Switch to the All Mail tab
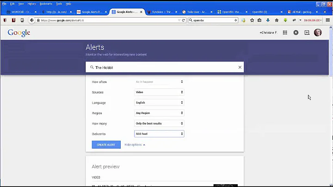The height and width of the screenshot is (187, 333). pyautogui.click(x=302, y=12)
